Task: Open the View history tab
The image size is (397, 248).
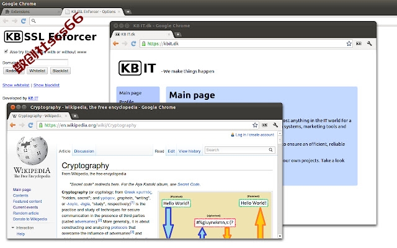Action: [x=189, y=151]
